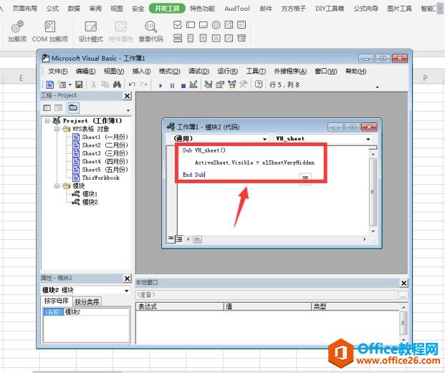Click procedure view button in code window
This screenshot has height=373, width=445.
click(x=171, y=239)
